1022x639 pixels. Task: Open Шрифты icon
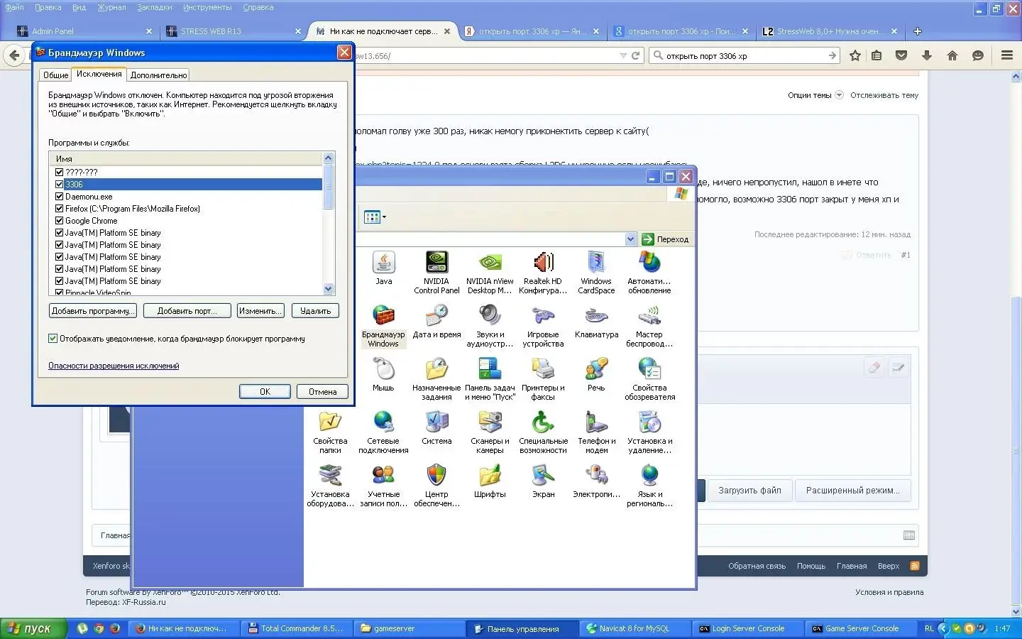(x=490, y=481)
